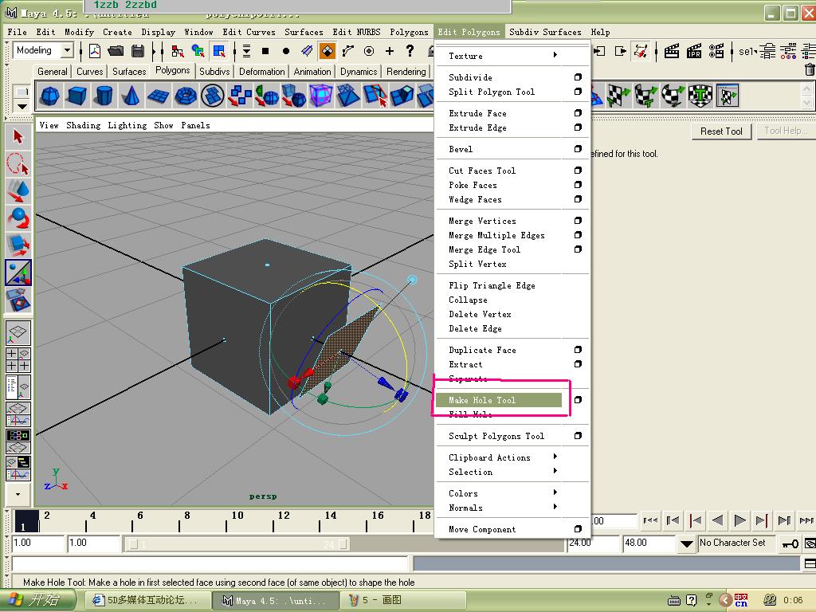
Task: Click the Reset Tool button
Action: [x=721, y=131]
